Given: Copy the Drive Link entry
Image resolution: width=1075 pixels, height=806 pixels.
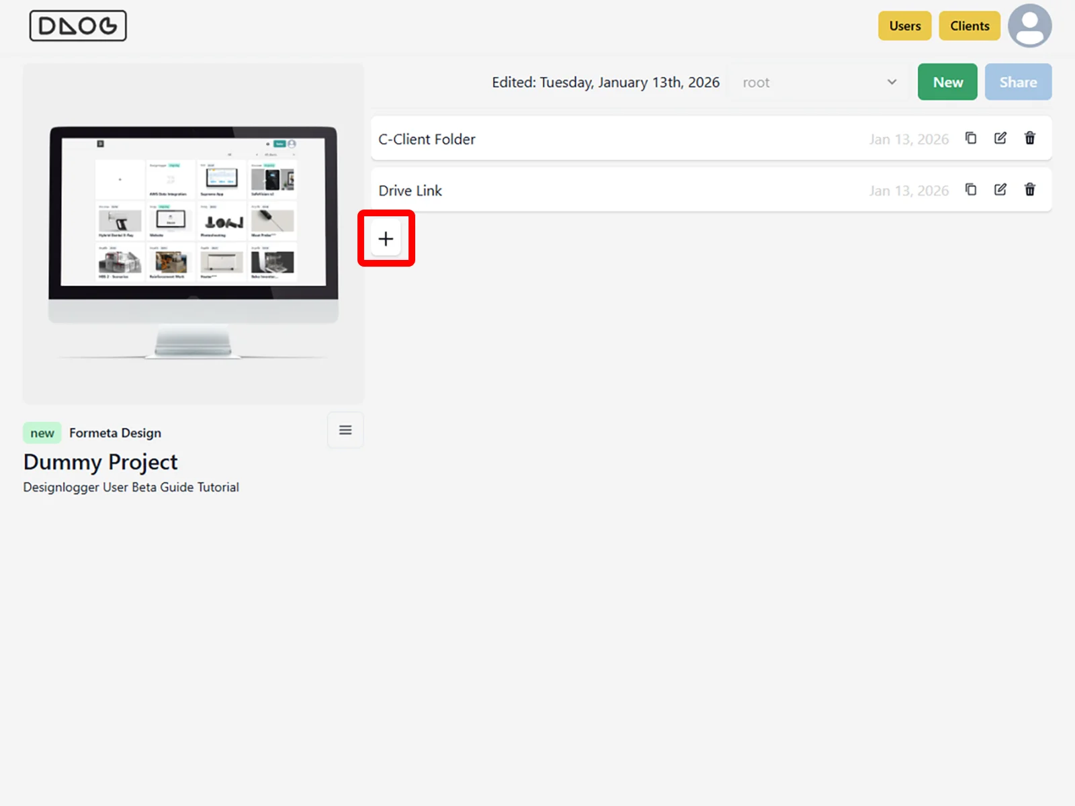Looking at the screenshot, I should point(971,190).
